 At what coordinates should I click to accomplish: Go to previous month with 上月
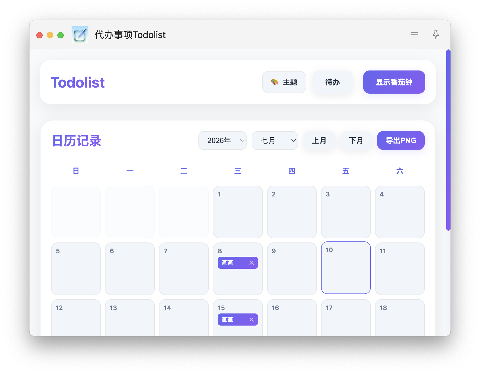pyautogui.click(x=319, y=140)
